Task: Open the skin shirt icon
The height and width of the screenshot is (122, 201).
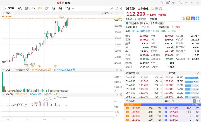Action: tap(173, 3)
